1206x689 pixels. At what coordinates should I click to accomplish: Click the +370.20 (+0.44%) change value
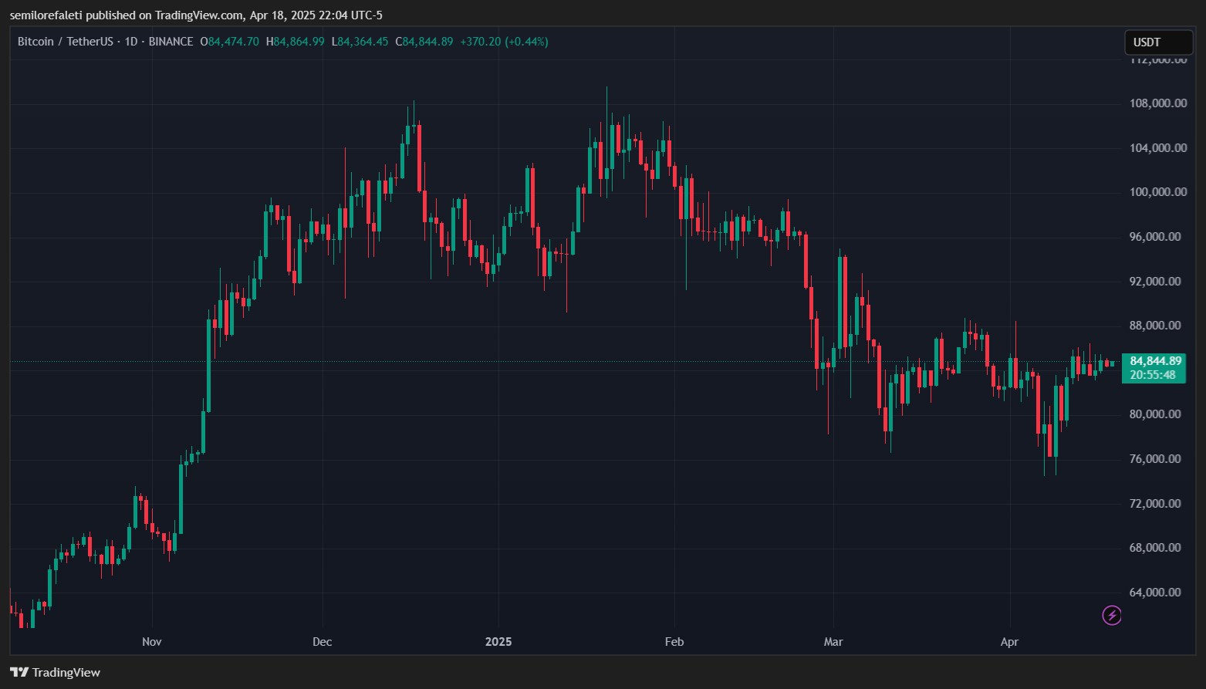[x=504, y=42]
